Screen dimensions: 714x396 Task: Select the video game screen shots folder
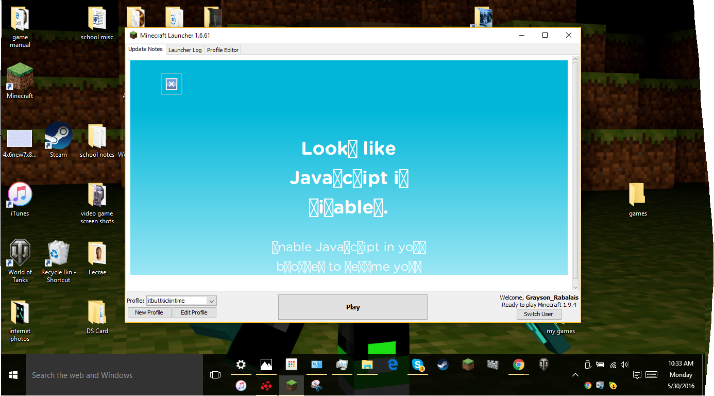tap(97, 203)
